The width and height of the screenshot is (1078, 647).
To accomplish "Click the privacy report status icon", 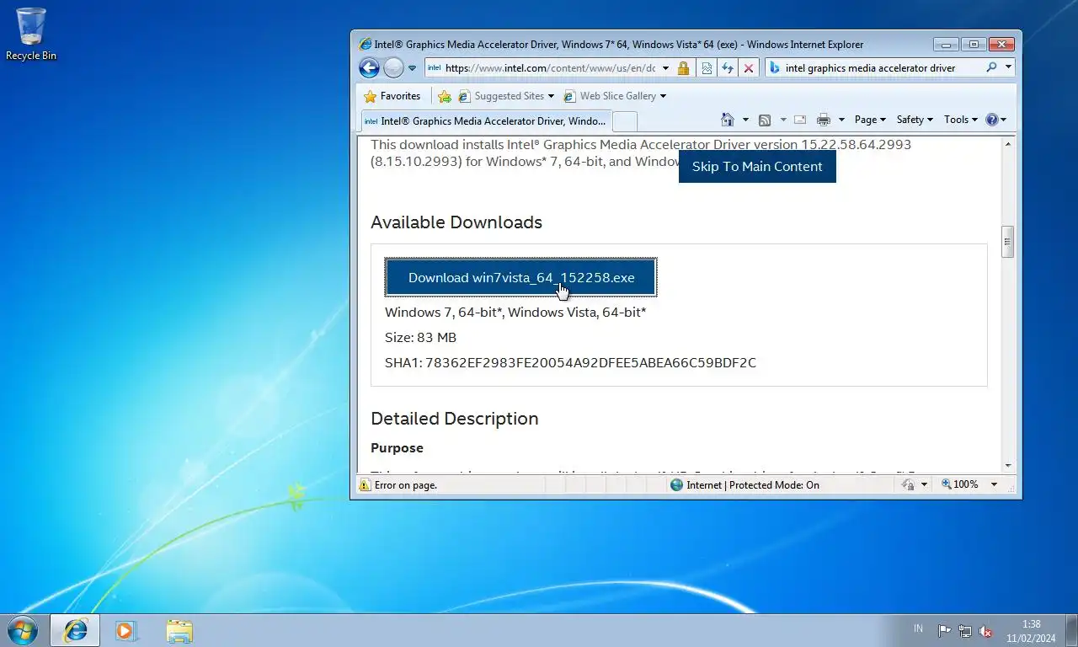I will pyautogui.click(x=908, y=485).
